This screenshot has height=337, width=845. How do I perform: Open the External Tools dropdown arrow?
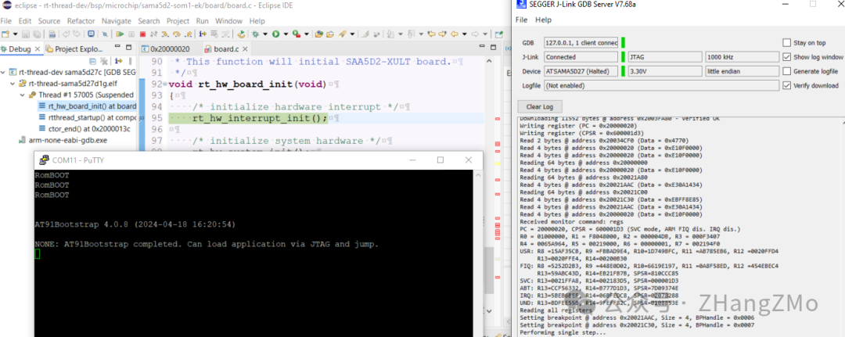click(307, 34)
